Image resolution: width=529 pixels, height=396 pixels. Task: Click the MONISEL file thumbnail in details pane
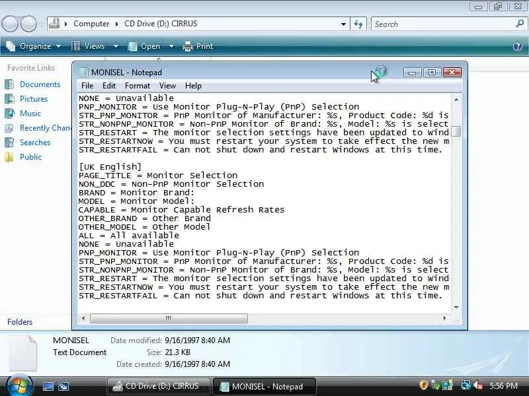(x=23, y=353)
